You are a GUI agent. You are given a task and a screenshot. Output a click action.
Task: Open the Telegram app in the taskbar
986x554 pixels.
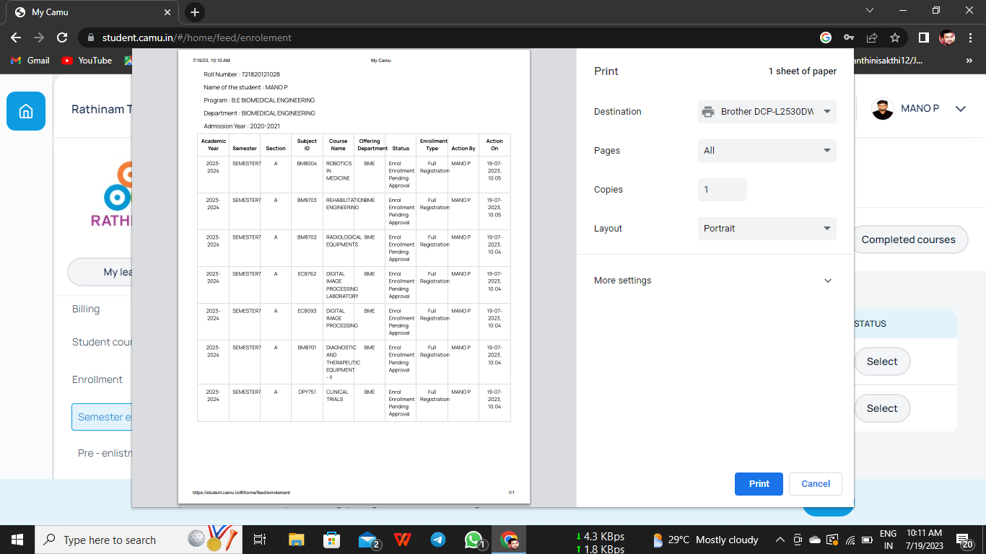pos(438,540)
